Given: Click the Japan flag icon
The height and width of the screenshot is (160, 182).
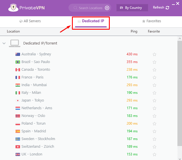Looking at the screenshot, I should 18,100.
